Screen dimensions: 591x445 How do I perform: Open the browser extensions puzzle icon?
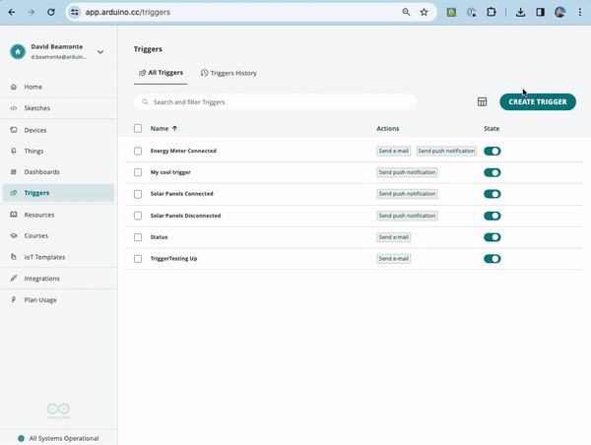491,12
